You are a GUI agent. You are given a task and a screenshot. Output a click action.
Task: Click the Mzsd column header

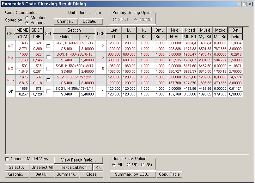pos(220,30)
